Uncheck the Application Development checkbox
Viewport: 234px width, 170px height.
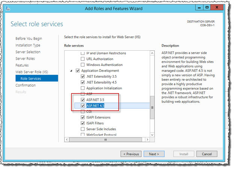pyautogui.click(x=78, y=71)
